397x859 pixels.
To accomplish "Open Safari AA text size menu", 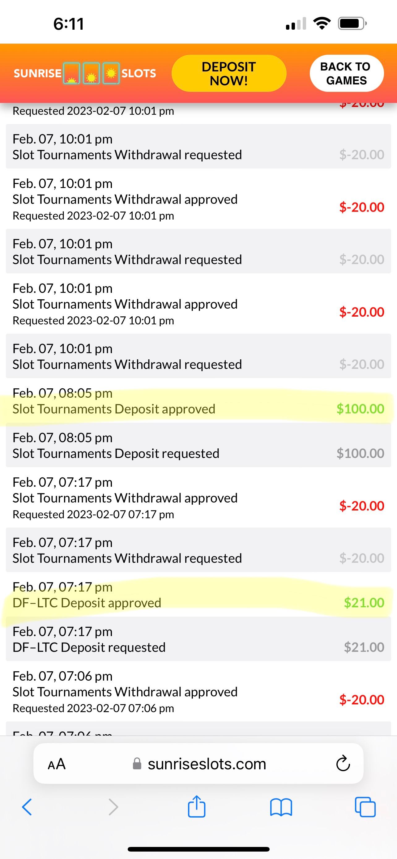I will click(x=57, y=764).
